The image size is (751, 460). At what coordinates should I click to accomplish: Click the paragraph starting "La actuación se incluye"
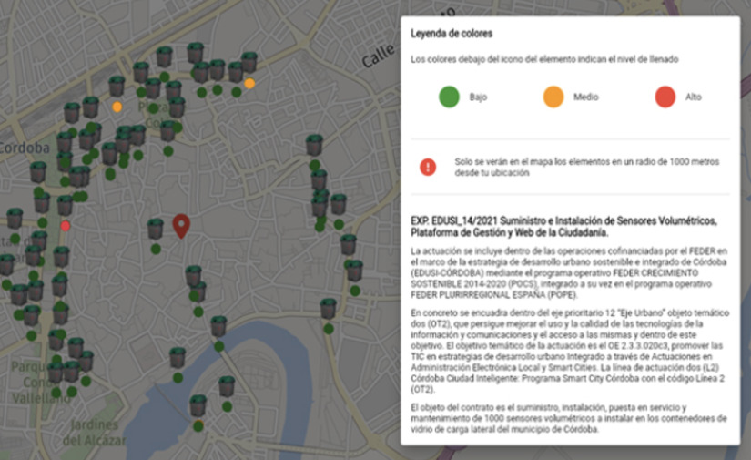pyautogui.click(x=569, y=272)
